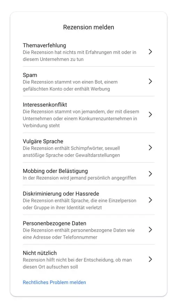Open the Rechtliches Problem melden link
178x306 pixels.
tap(54, 282)
